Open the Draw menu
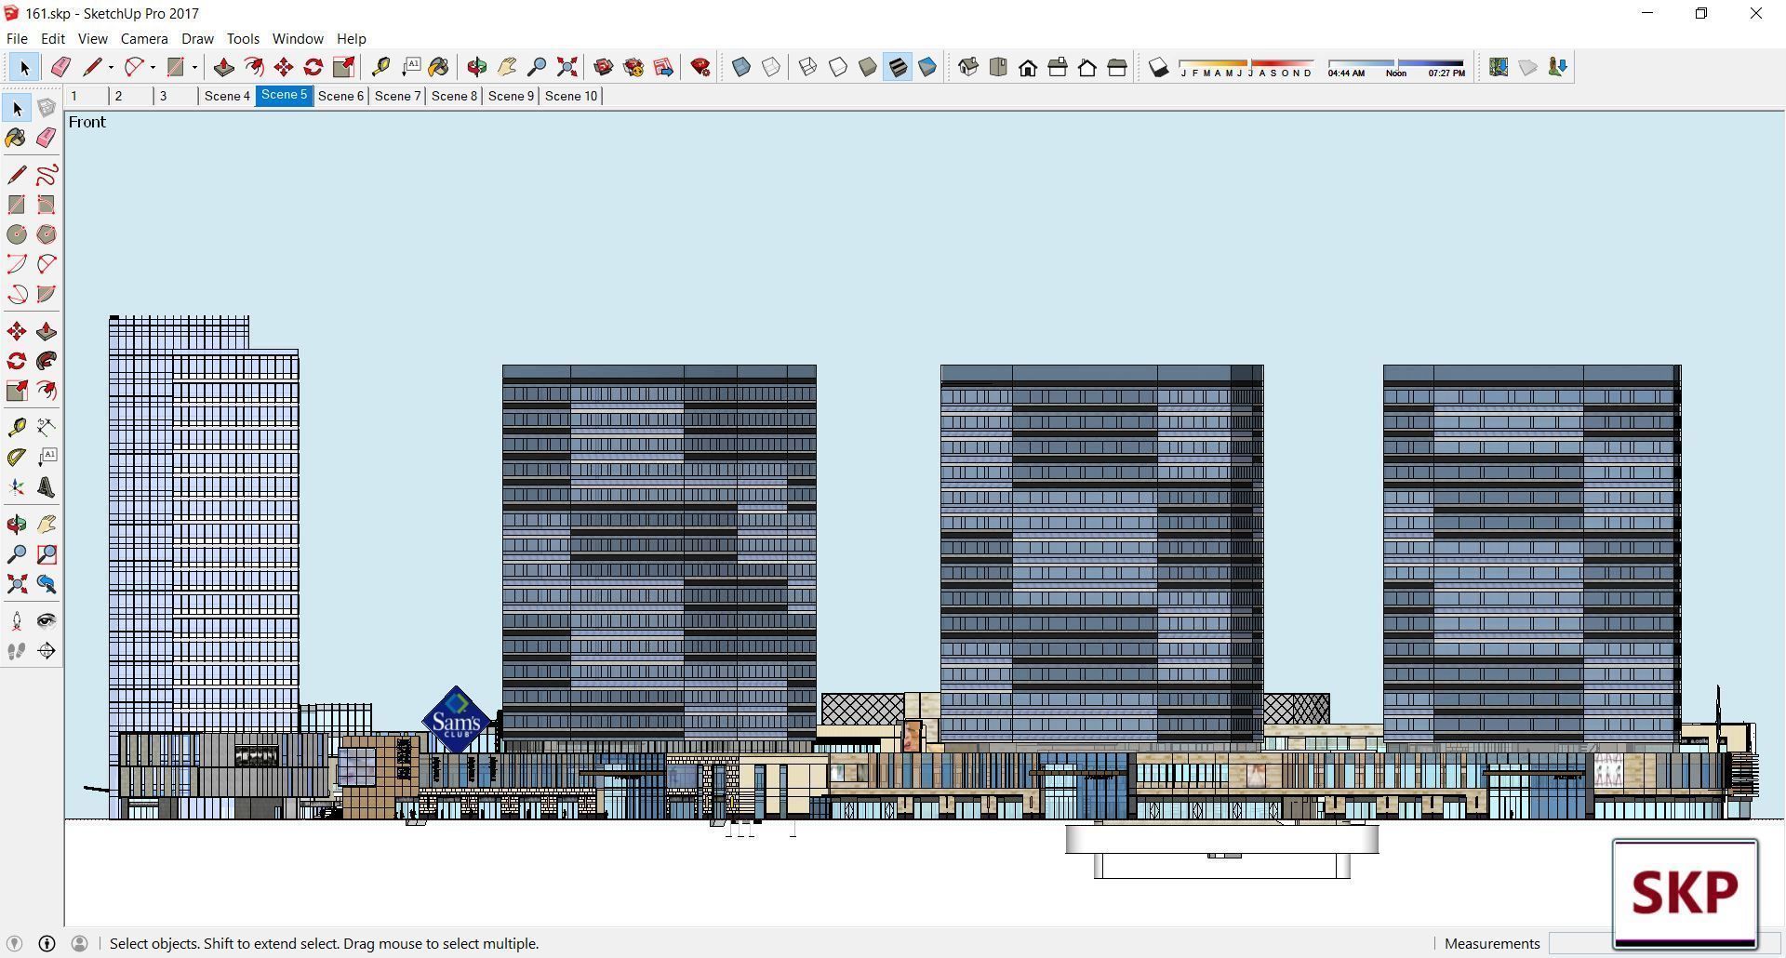This screenshot has height=958, width=1786. click(197, 38)
